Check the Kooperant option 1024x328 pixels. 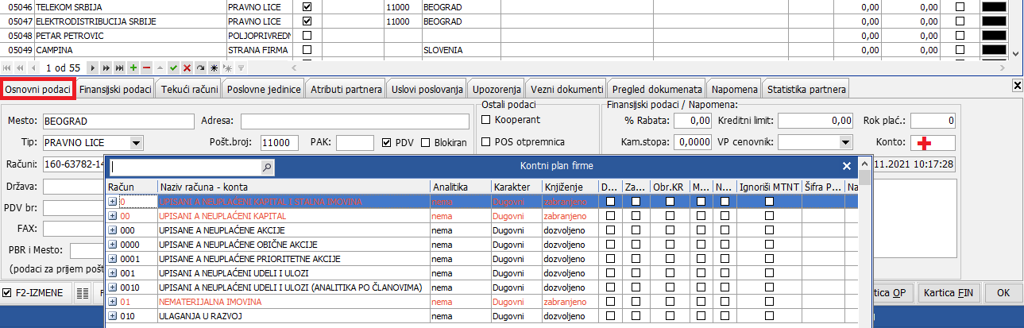pos(487,120)
